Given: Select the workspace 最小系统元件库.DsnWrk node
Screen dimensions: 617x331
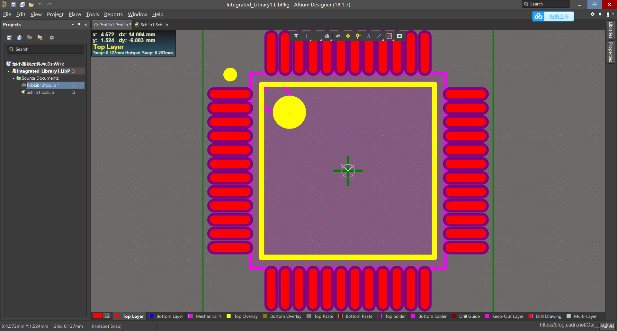Looking at the screenshot, I should pos(35,64).
